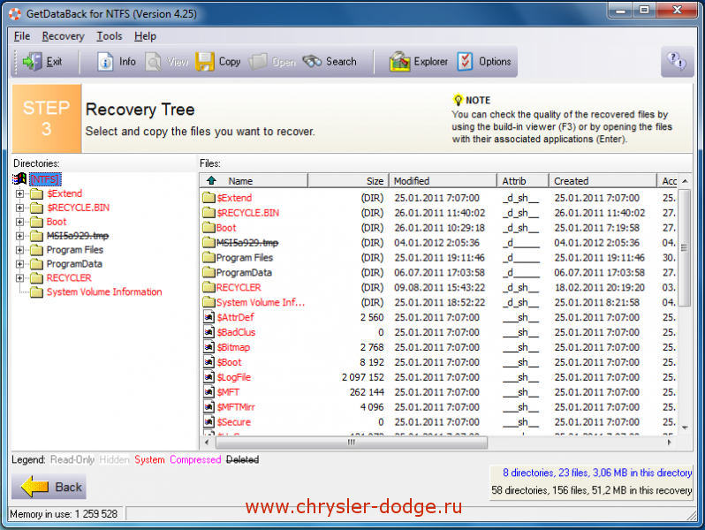Click the $BadClus file icon
Viewport: 705px width, 530px height.
click(208, 332)
